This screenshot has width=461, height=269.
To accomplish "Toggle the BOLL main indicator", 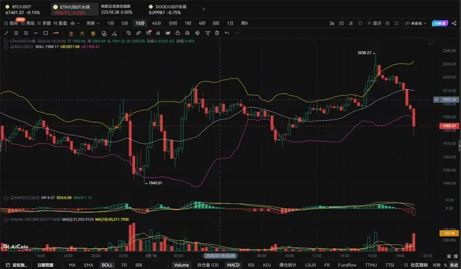I will 107,265.
